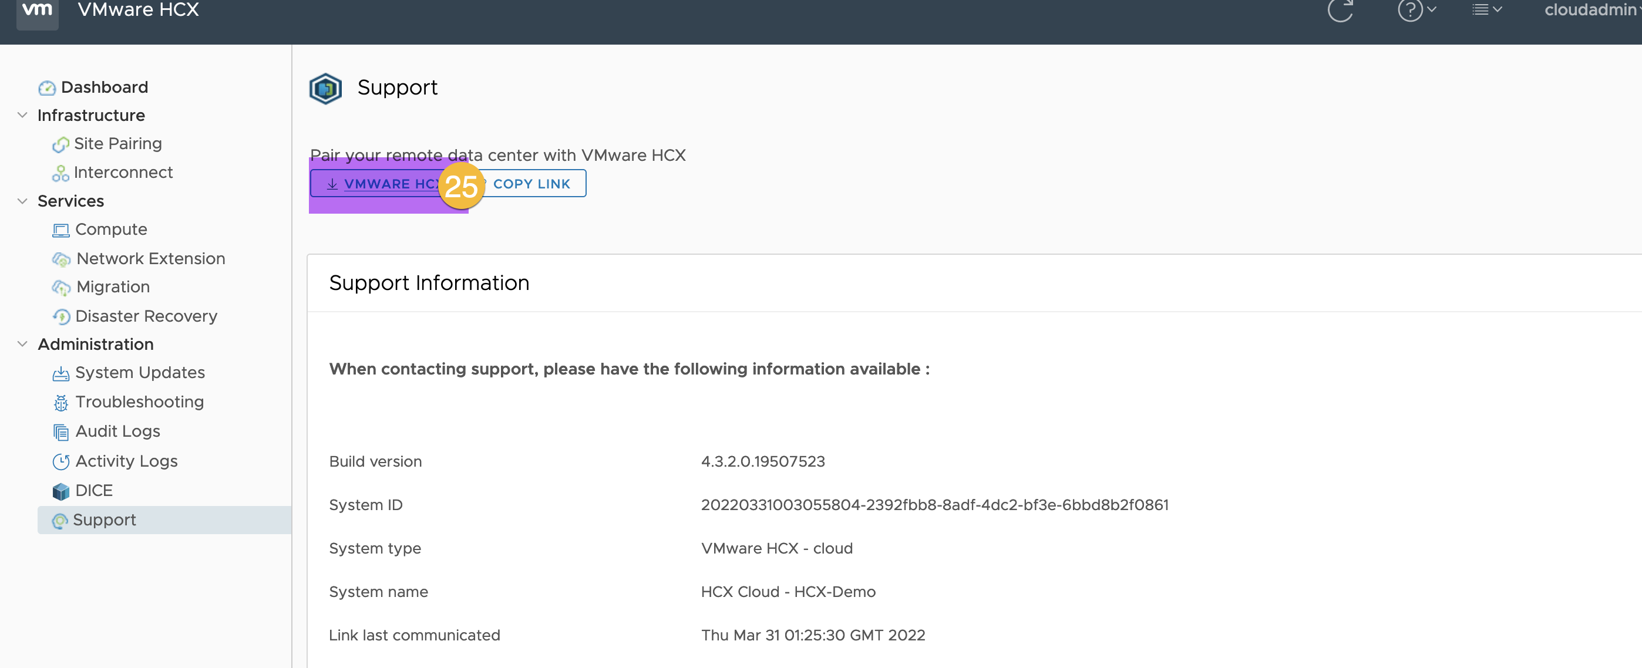Click the Disaster Recovery icon
The width and height of the screenshot is (1642, 668).
click(60, 315)
